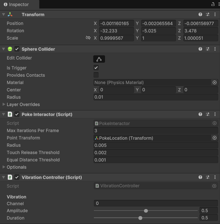Open Sphere Collider help reference

tap(200, 49)
